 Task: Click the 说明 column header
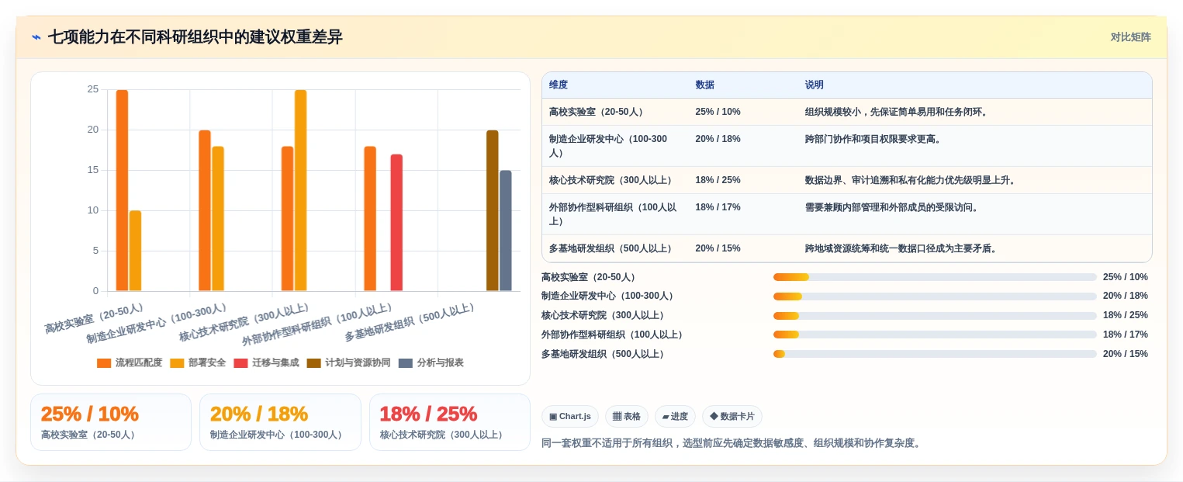(815, 85)
